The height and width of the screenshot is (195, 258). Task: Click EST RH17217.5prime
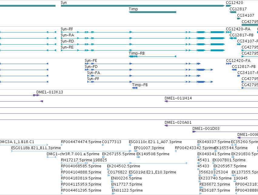tap(76, 160)
